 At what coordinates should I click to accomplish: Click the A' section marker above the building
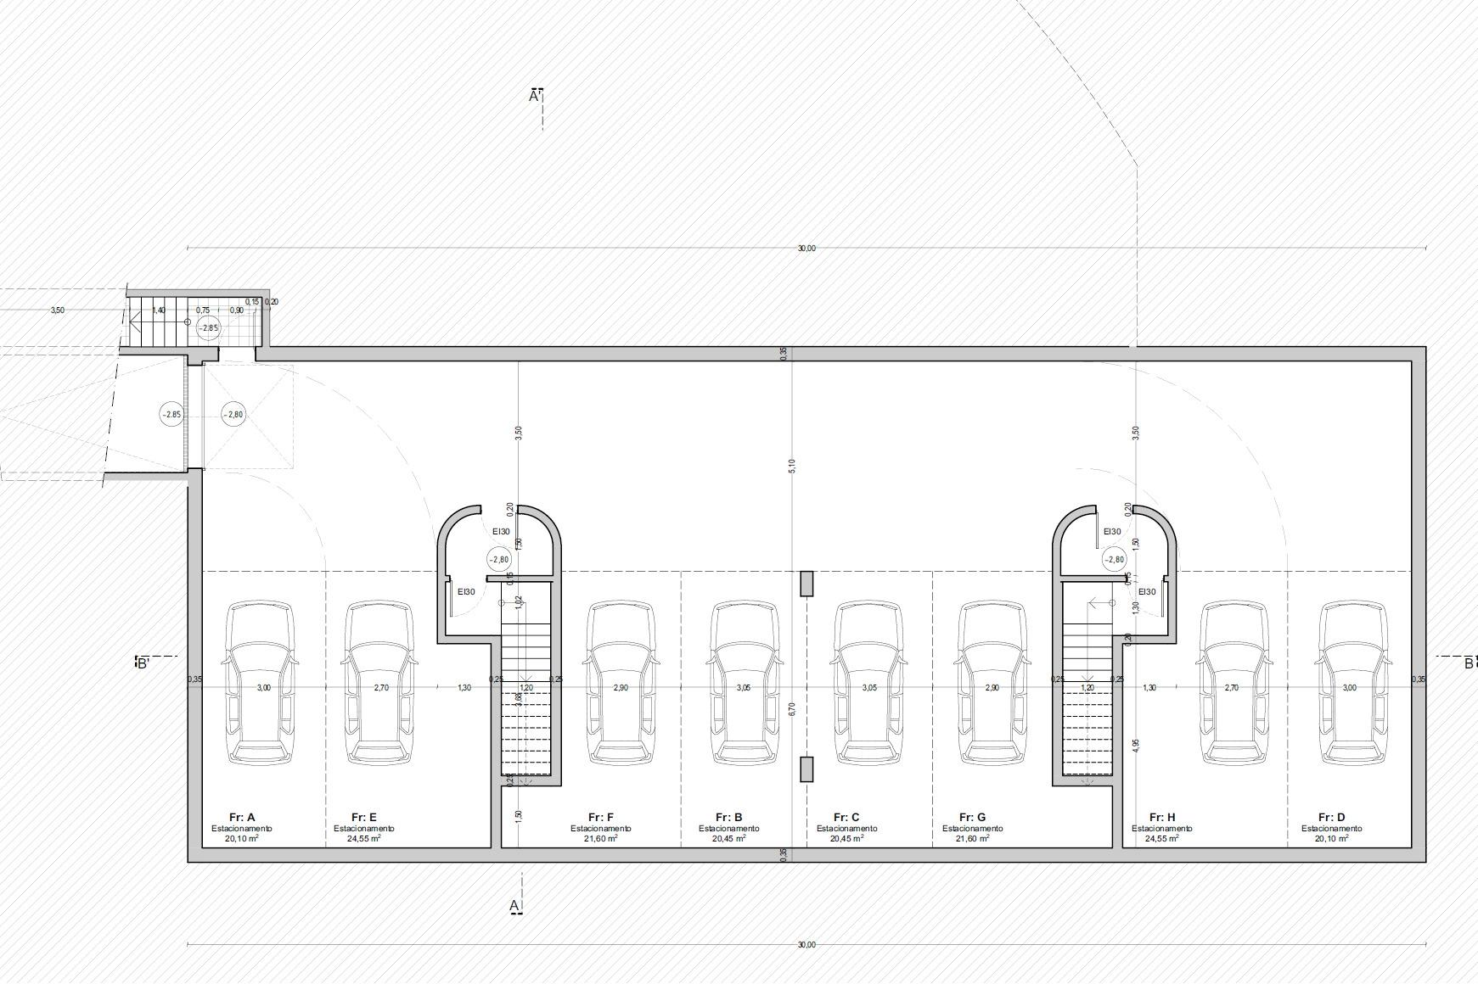(536, 95)
